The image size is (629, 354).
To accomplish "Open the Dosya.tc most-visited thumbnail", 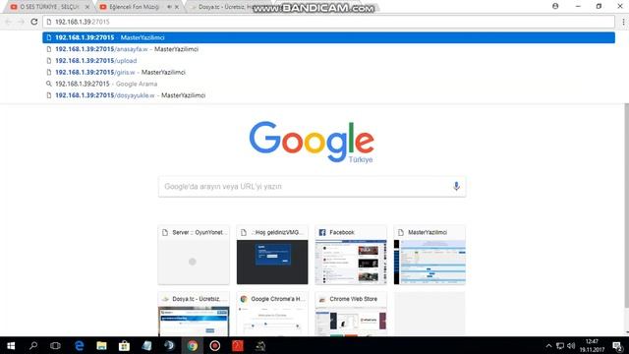I will (194, 315).
